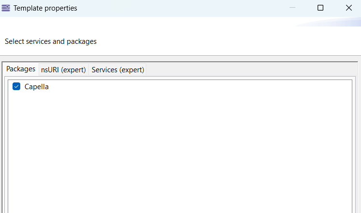Open the nsURI (expert) tab
Screen dimensions: 361x213
coord(63,70)
